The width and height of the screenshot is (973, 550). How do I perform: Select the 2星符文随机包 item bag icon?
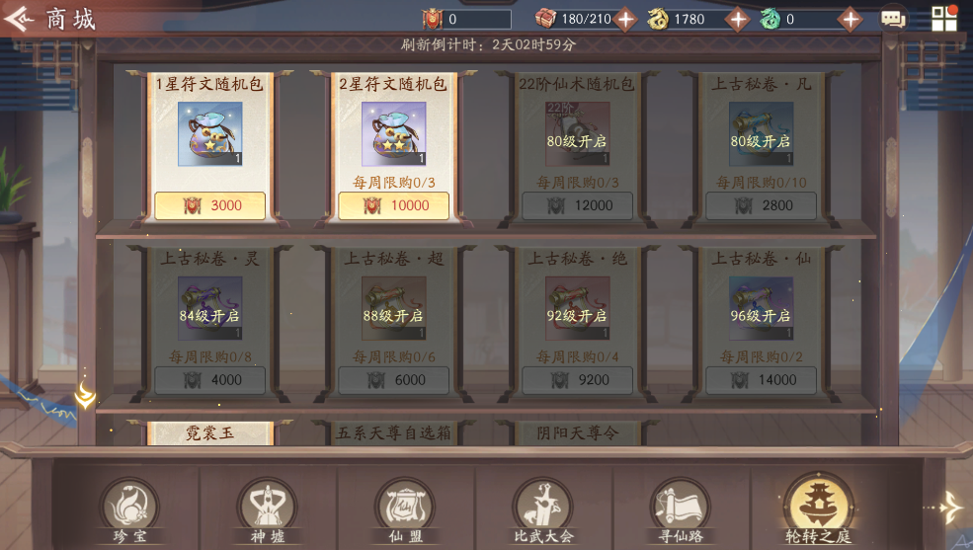tap(393, 134)
